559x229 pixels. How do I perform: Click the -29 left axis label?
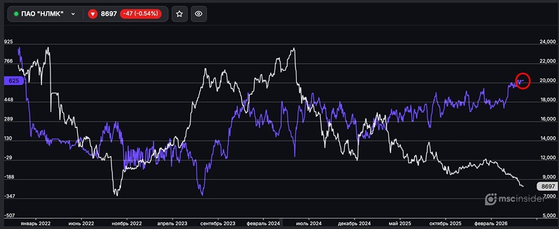[8, 158]
